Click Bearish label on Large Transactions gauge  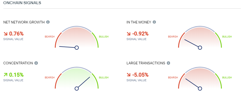click(173, 78)
